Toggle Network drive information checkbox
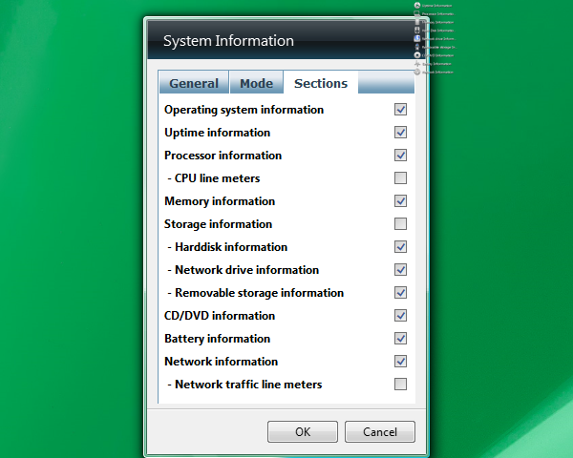This screenshot has width=573, height=458. [x=400, y=269]
